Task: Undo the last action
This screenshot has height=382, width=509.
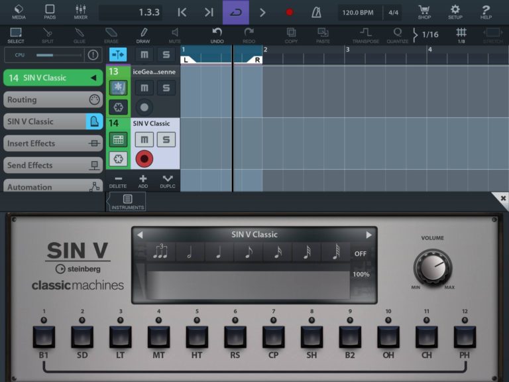Action: pyautogui.click(x=217, y=35)
